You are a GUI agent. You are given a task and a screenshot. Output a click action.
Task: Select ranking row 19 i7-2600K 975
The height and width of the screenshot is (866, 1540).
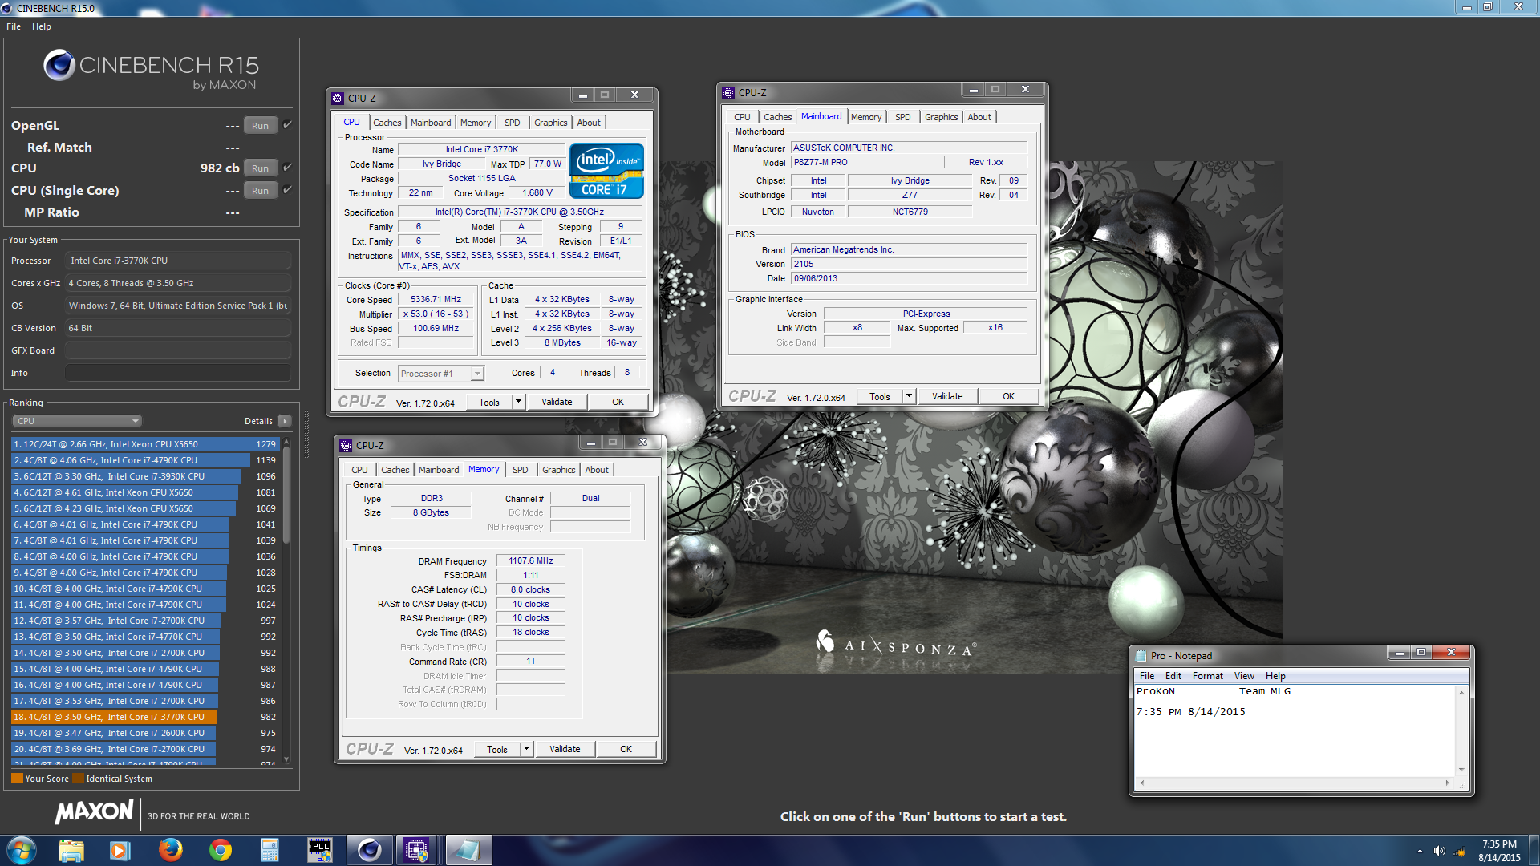tap(144, 733)
